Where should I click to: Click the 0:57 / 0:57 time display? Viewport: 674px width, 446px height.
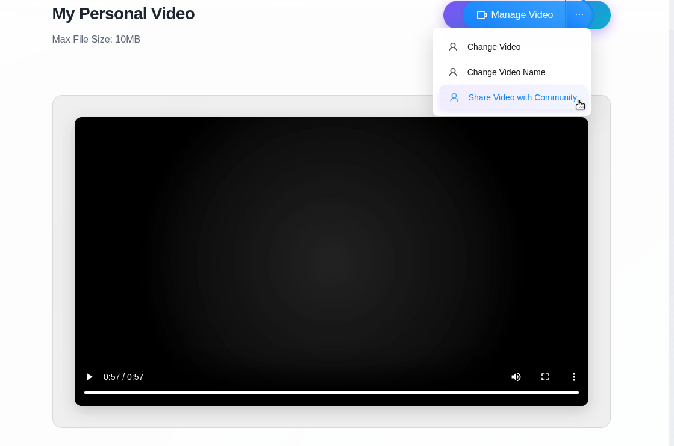(123, 377)
